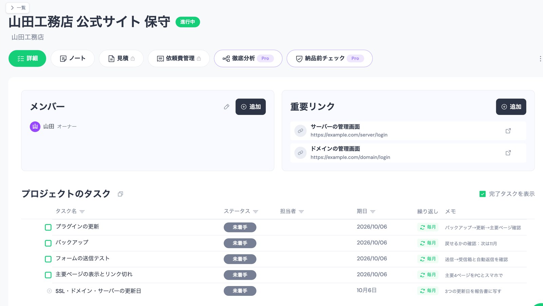Change 未着手 status of バックアップ
Screen dimensions: 543x306
[240, 243]
